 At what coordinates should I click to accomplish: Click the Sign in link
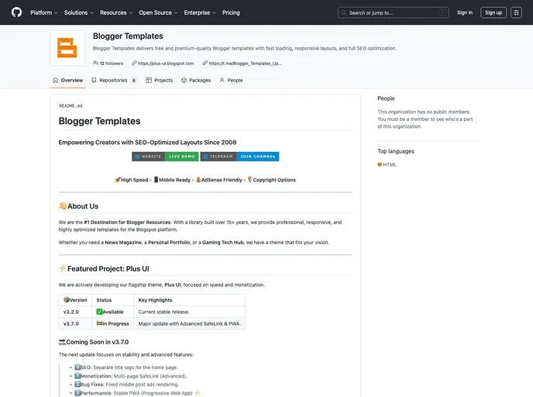(x=464, y=12)
